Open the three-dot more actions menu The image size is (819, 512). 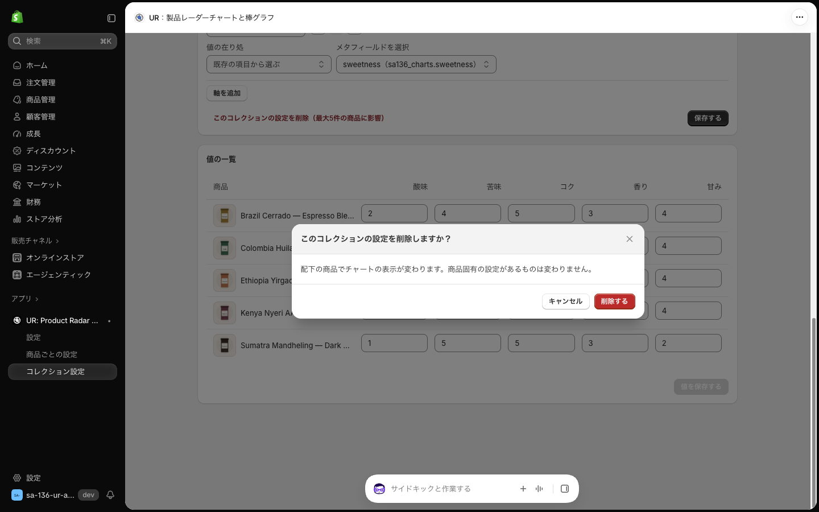pyautogui.click(x=800, y=17)
